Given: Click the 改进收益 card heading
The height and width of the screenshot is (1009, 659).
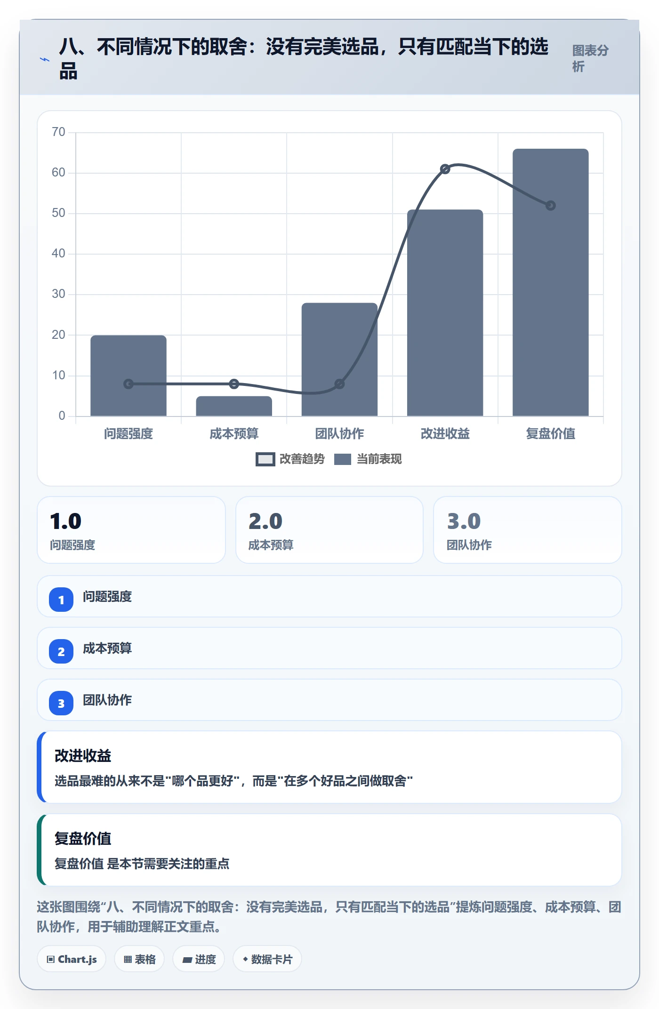Looking at the screenshot, I should point(83,756).
